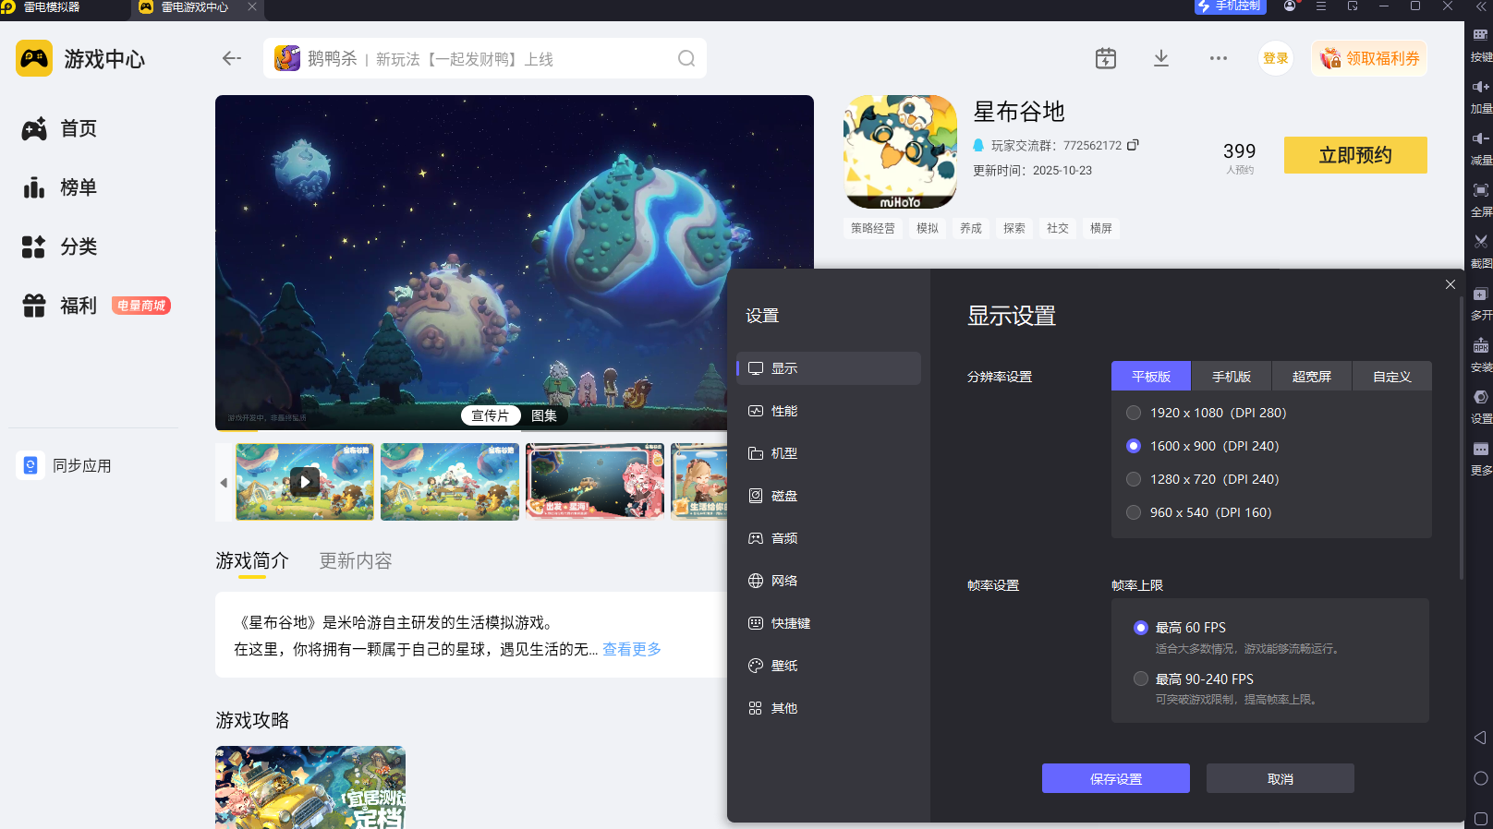Open multi-instance 多开 tool
The height and width of the screenshot is (829, 1493).
tap(1481, 302)
